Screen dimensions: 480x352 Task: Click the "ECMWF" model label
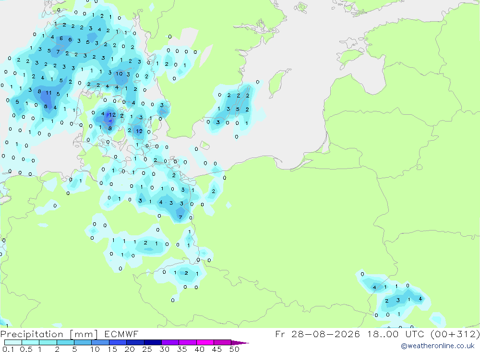coord(121,334)
